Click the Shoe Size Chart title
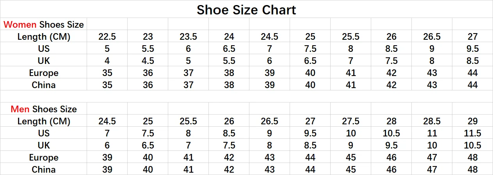The image size is (493, 175). click(x=246, y=9)
